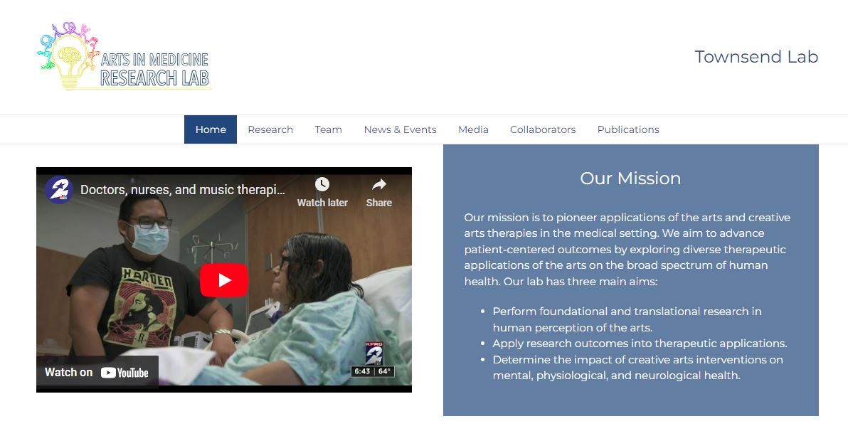Click the Our Mission heading
Viewport: 848px width, 431px height.
(x=630, y=179)
